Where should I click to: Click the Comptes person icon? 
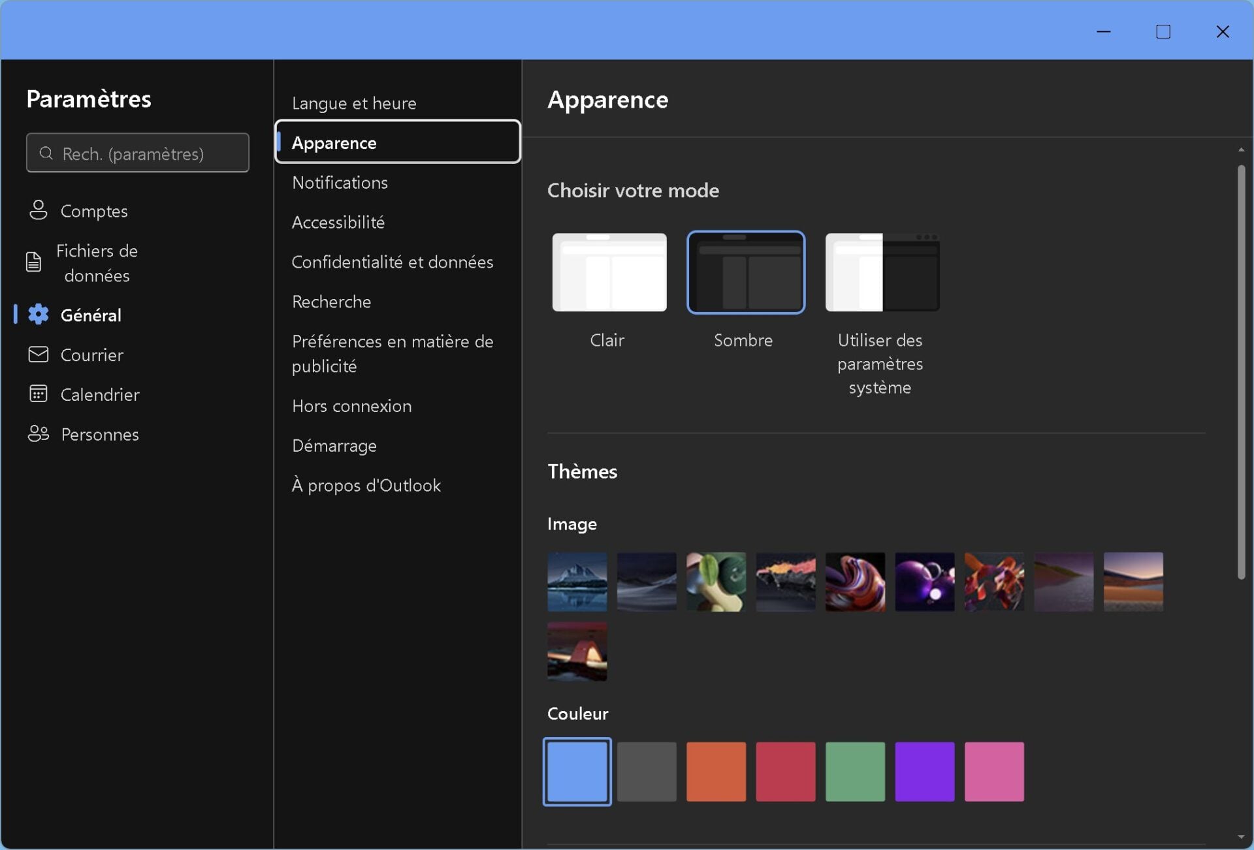click(x=39, y=210)
